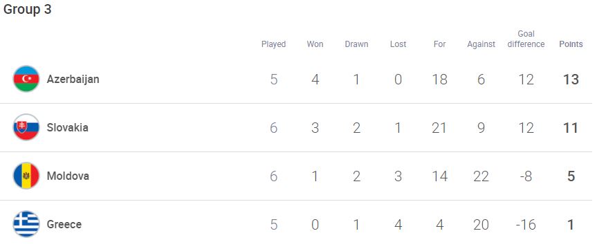The width and height of the screenshot is (597, 249).
Task: Click the Greece flag icon
Action: tap(26, 224)
